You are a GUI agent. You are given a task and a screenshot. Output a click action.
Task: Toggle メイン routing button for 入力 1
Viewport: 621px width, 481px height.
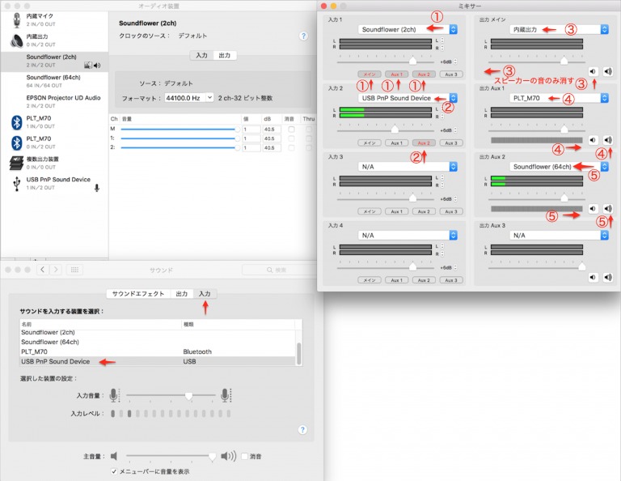pyautogui.click(x=370, y=74)
